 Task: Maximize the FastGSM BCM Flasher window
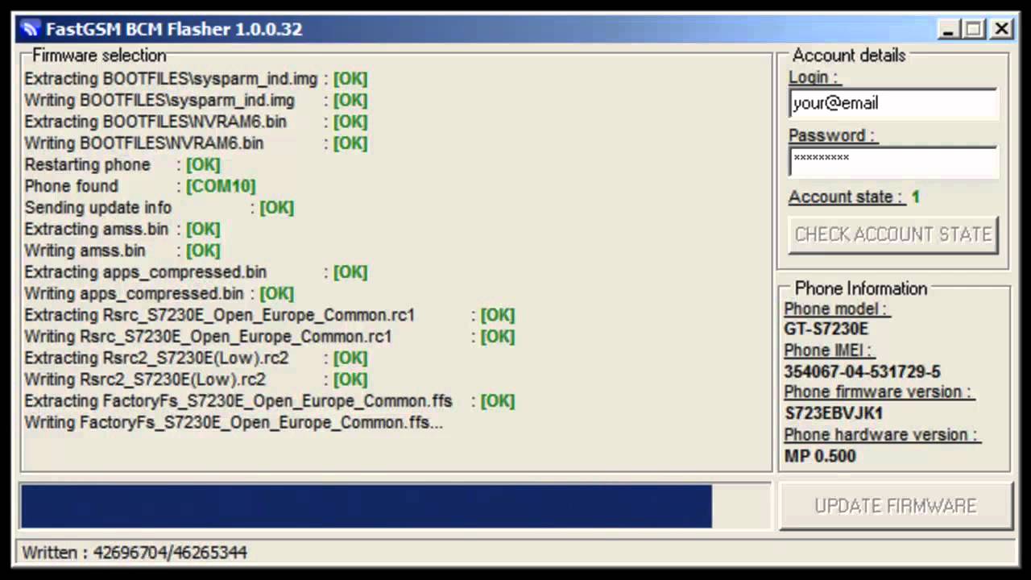pyautogui.click(x=974, y=30)
